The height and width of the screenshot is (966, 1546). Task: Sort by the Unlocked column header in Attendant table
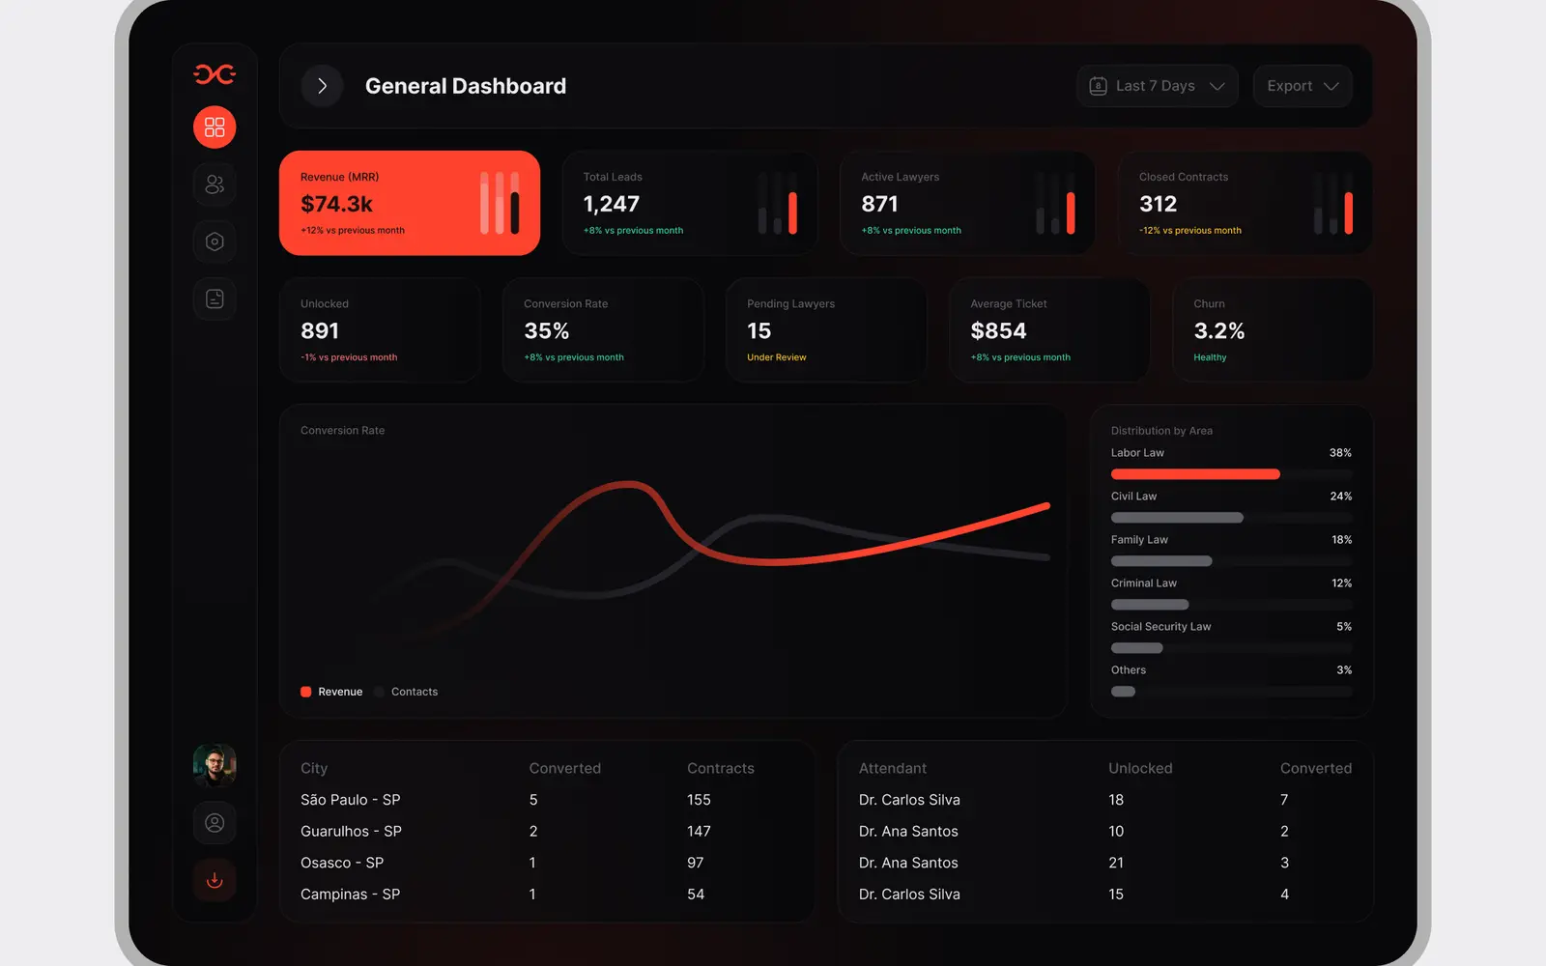coord(1140,768)
